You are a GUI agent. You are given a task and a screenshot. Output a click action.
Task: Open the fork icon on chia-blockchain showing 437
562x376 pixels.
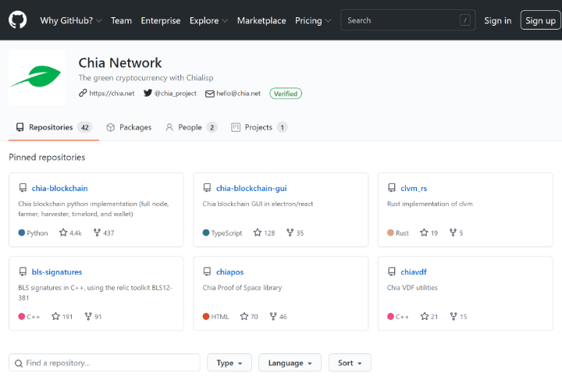pos(97,232)
